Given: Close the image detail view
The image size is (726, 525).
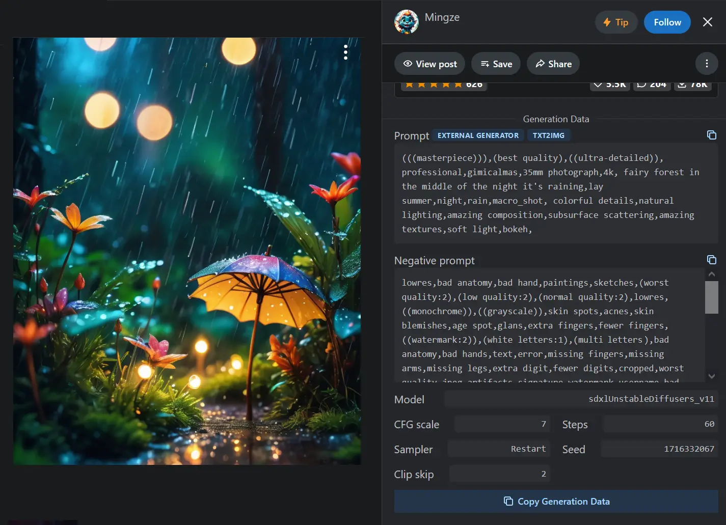Looking at the screenshot, I should [x=707, y=22].
